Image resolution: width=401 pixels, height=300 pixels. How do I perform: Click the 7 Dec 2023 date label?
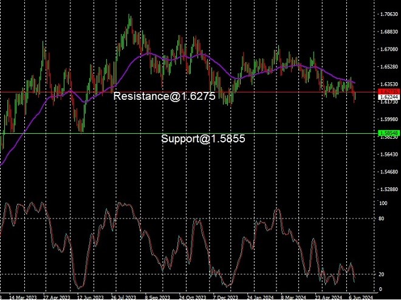pos(226,298)
